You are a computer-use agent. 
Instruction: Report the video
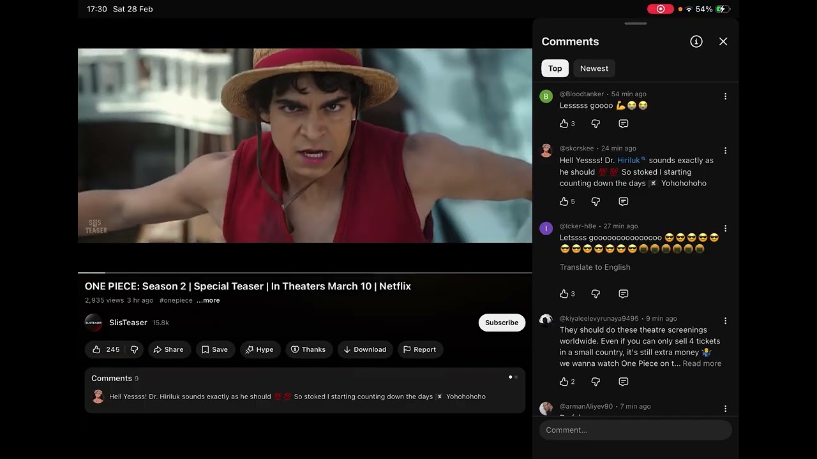pyautogui.click(x=420, y=349)
